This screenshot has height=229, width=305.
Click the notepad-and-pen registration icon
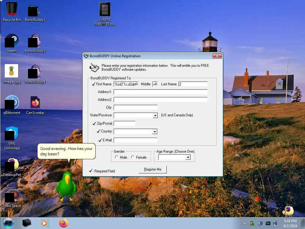tap(94, 68)
